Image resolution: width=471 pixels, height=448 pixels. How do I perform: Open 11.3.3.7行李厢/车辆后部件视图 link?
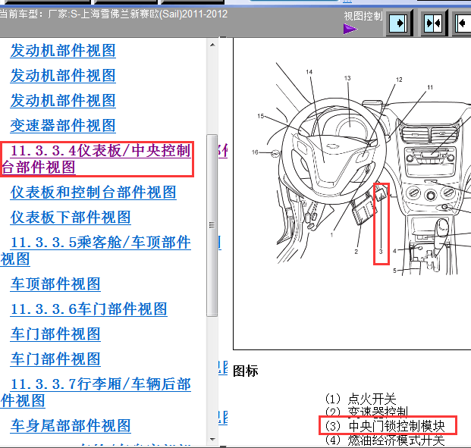tap(96, 392)
